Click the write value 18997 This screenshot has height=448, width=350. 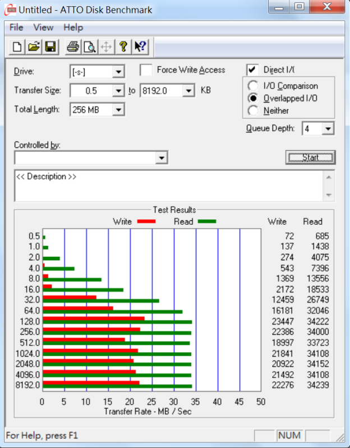[283, 343]
